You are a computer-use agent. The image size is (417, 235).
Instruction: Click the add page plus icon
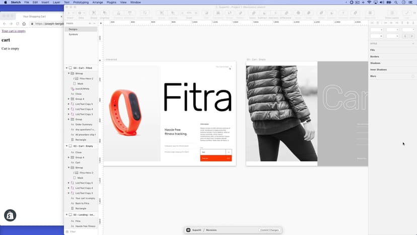click(90, 23)
